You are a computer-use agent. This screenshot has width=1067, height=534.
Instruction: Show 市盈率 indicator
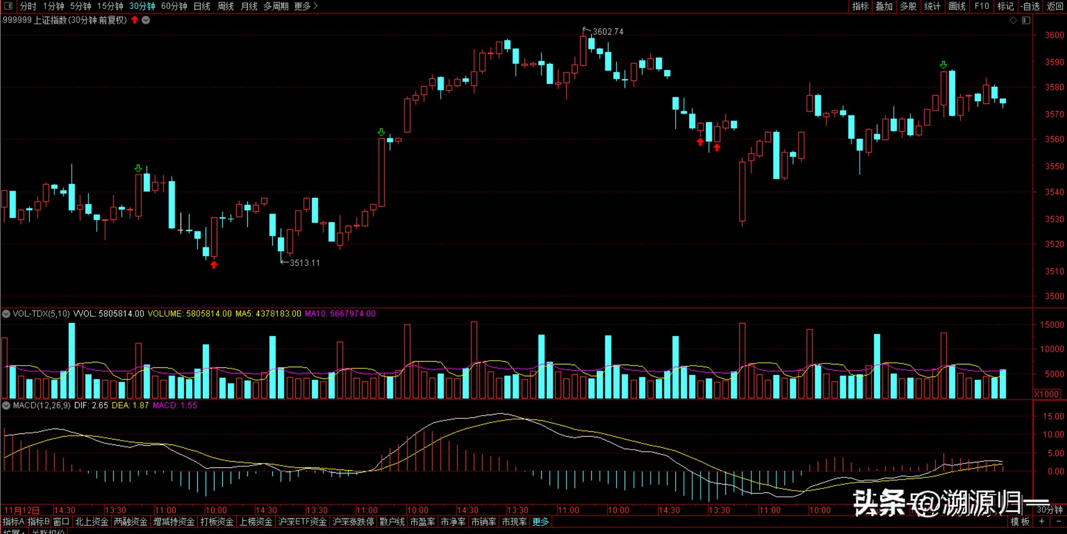pos(423,522)
